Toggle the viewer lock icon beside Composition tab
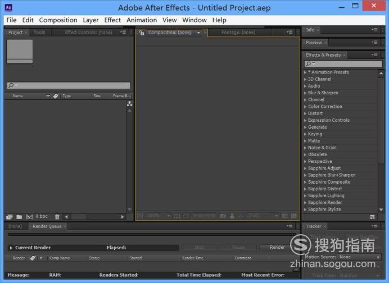The height and width of the screenshot is (283, 389). click(142, 33)
